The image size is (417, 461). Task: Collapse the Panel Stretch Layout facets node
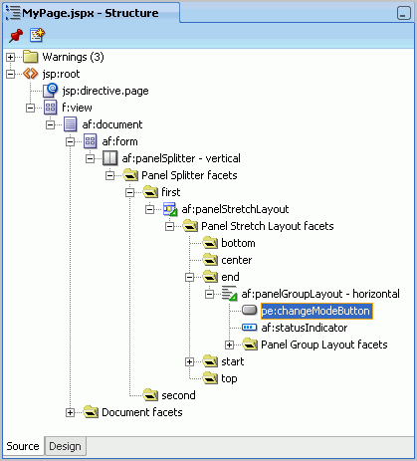click(x=169, y=226)
